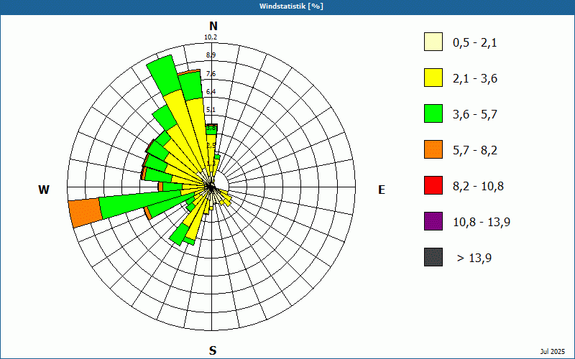Click the 6,4 radial axis value
575x359 pixels.
[211, 92]
